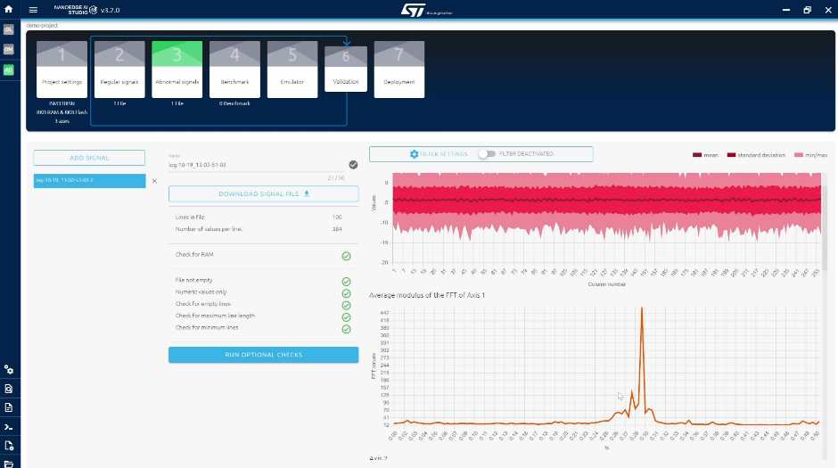Click the Add Signal button
The width and height of the screenshot is (838, 468).
click(89, 158)
